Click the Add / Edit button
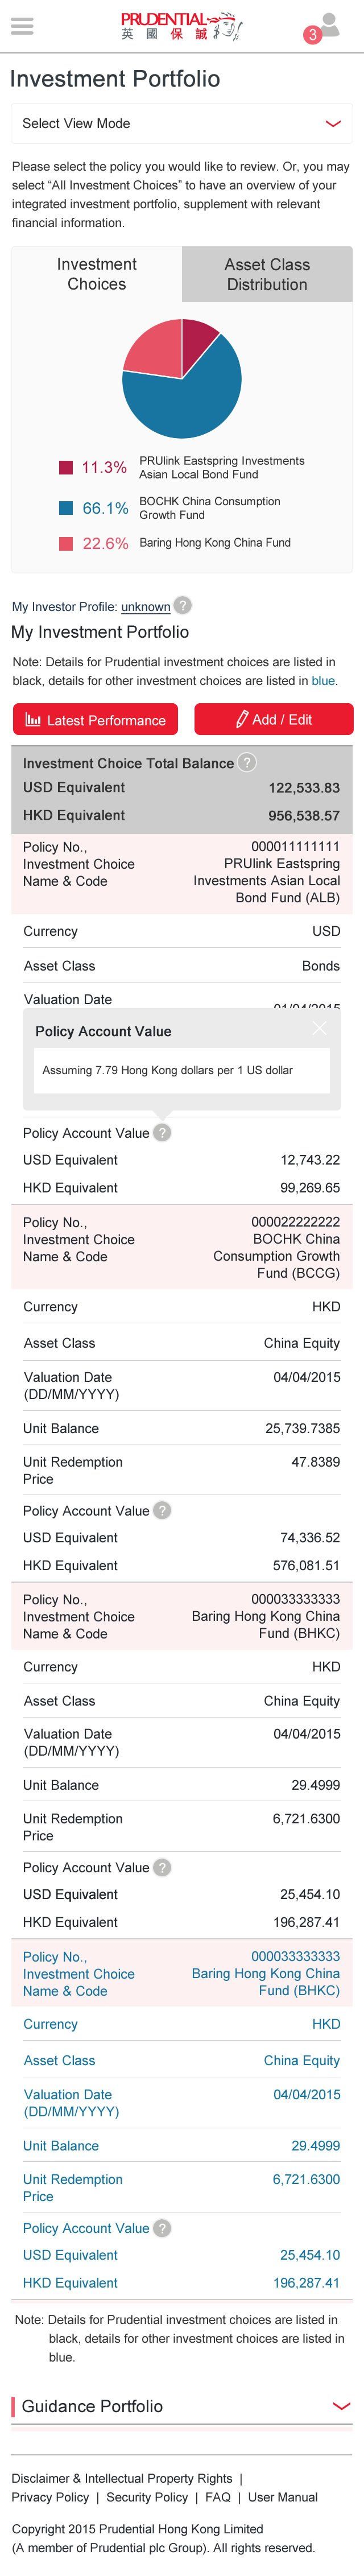The image size is (364, 2576). 273,720
